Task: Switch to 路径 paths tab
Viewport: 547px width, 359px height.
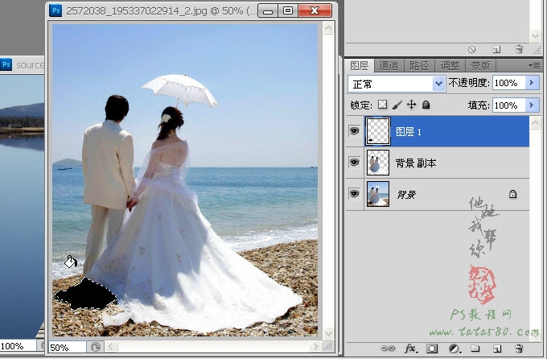Action: tap(419, 65)
